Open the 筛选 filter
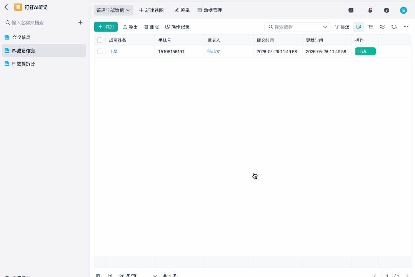The width and height of the screenshot is (415, 277). pos(342,27)
